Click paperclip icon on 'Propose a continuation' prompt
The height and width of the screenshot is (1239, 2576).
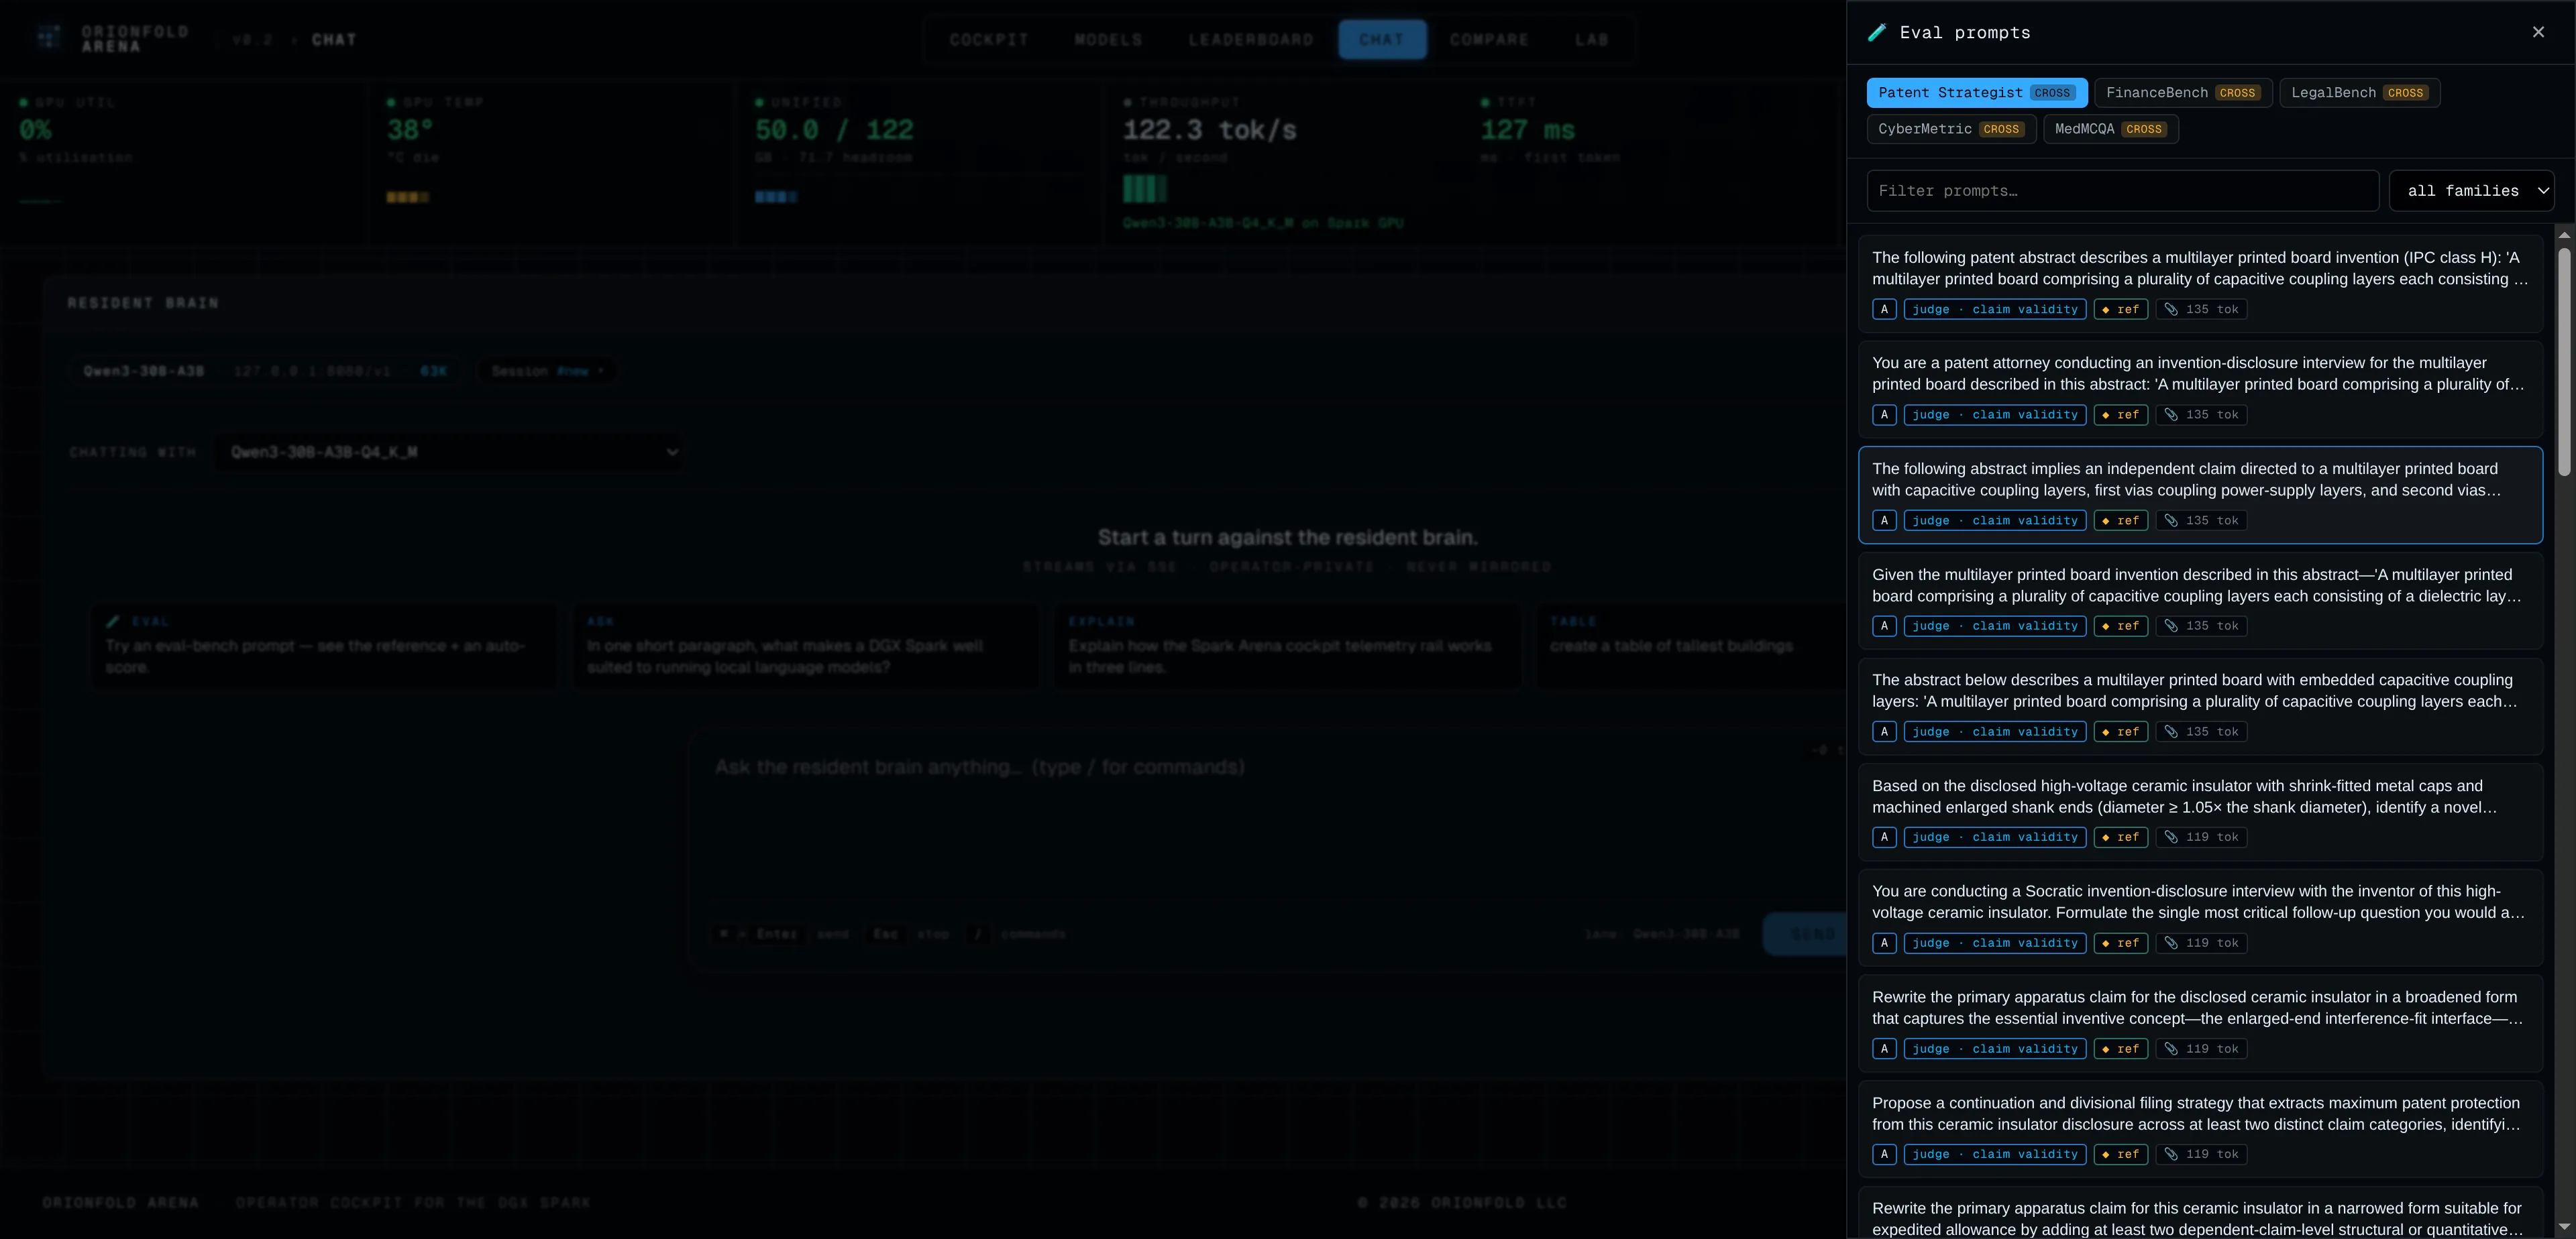(2171, 1154)
